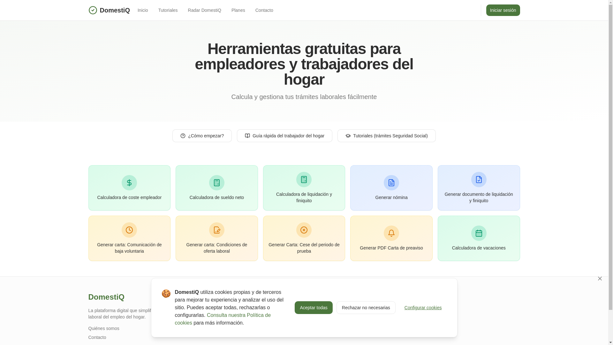Close the cookie banner with the X

click(600, 279)
